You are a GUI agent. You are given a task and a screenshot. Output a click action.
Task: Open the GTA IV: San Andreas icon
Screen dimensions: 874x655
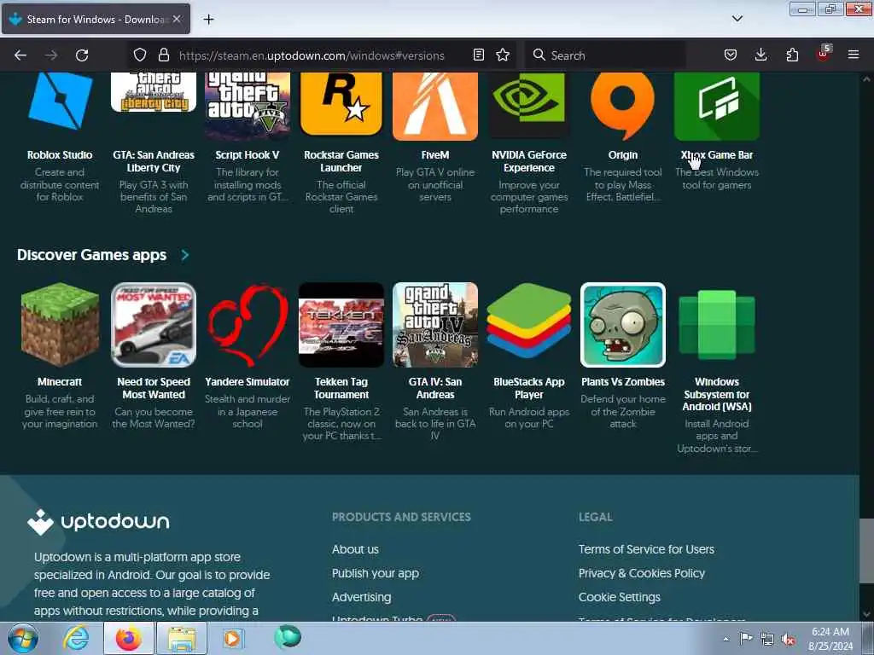point(434,325)
